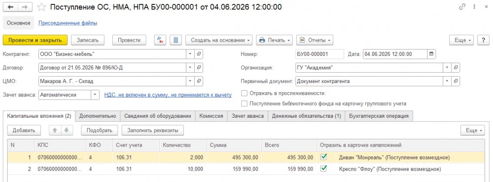Viewport: 493px width, 182px height.
Task: Select Капитальные вложения (2) tab
Action: pos(39,116)
